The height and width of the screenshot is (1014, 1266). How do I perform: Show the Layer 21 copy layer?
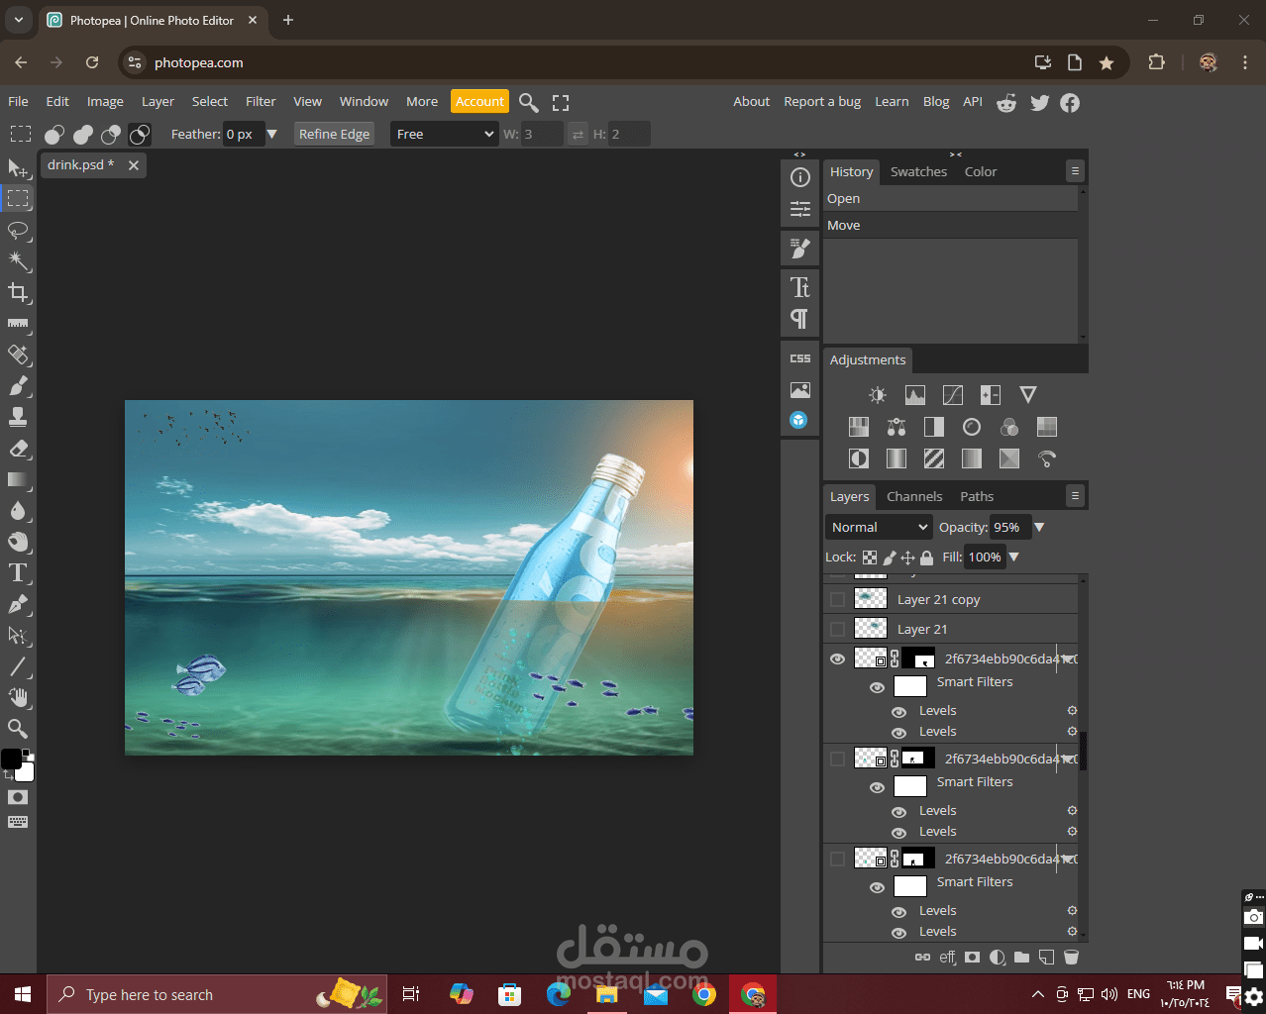[x=838, y=600]
